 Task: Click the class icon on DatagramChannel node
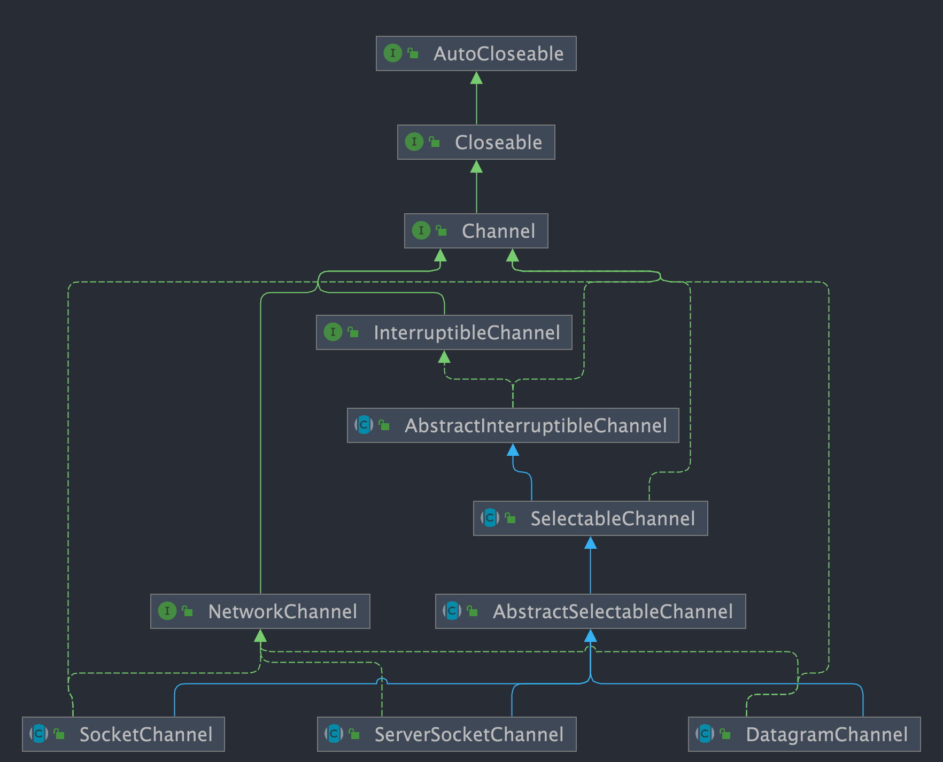[x=706, y=734]
